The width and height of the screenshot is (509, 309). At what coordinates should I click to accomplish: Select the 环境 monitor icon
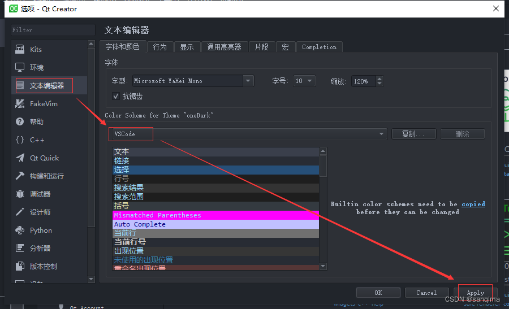point(20,67)
